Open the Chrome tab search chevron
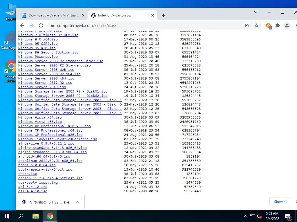The width and height of the screenshot is (297, 222). [x=256, y=12]
